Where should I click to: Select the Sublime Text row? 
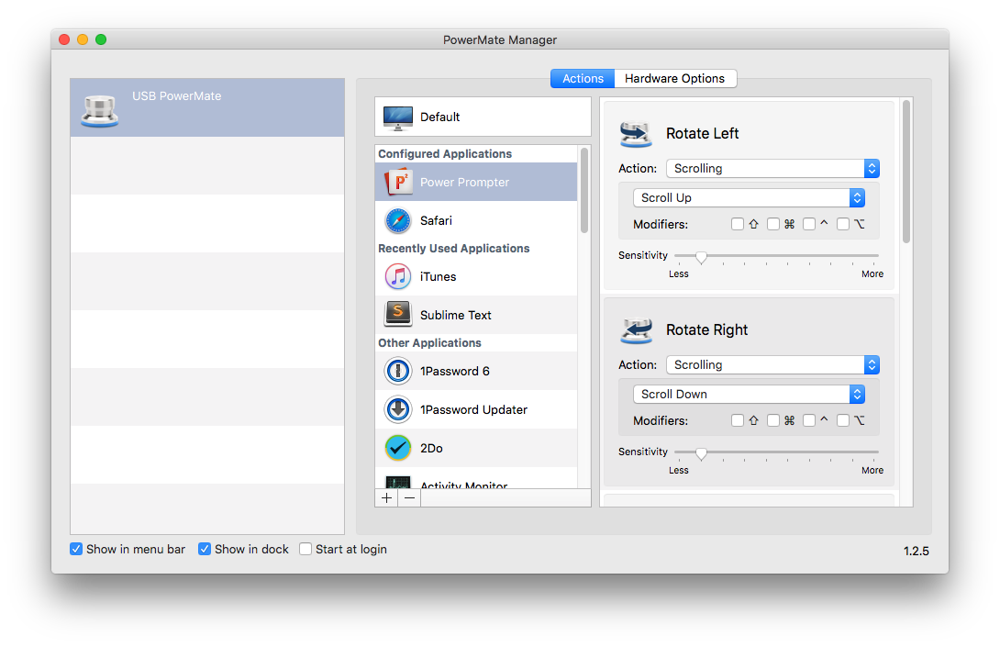coord(476,315)
